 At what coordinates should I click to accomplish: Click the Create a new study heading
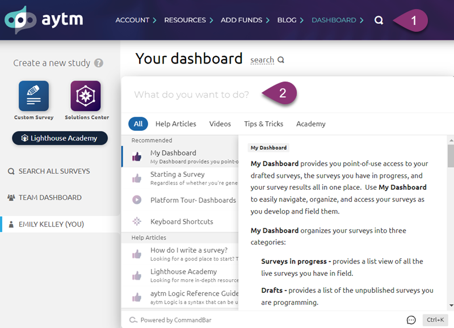coord(52,63)
